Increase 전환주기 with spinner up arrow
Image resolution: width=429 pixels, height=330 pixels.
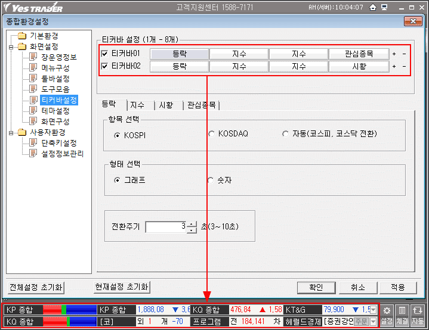[x=191, y=223]
